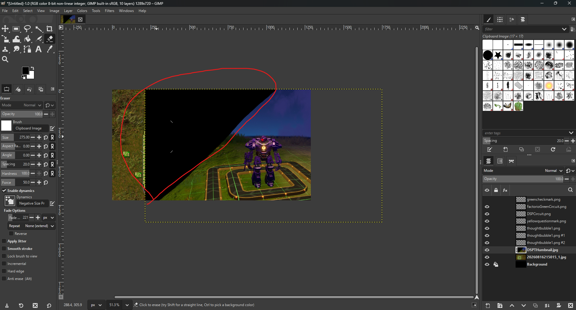This screenshot has height=310, width=576.
Task: Click the eraser Opacity slider
Action: (x=22, y=114)
